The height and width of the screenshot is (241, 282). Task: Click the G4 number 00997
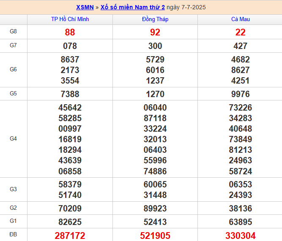click(x=70, y=129)
